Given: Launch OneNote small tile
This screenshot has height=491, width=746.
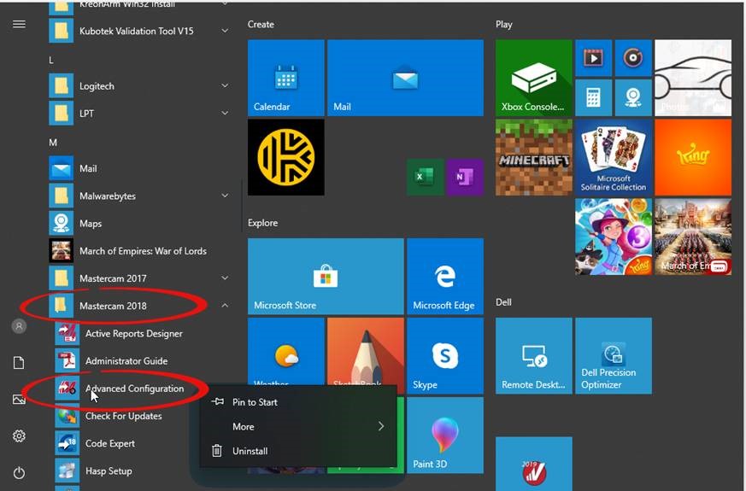Looking at the screenshot, I should tap(465, 177).
